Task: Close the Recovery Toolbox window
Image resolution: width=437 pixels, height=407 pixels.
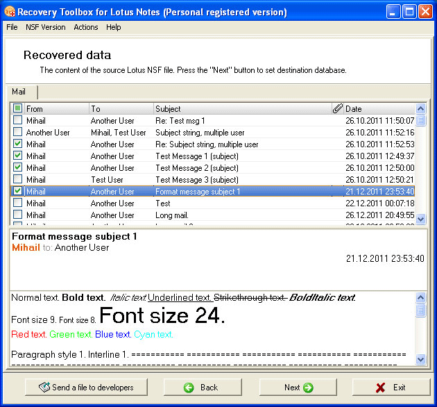Action: pyautogui.click(x=426, y=12)
